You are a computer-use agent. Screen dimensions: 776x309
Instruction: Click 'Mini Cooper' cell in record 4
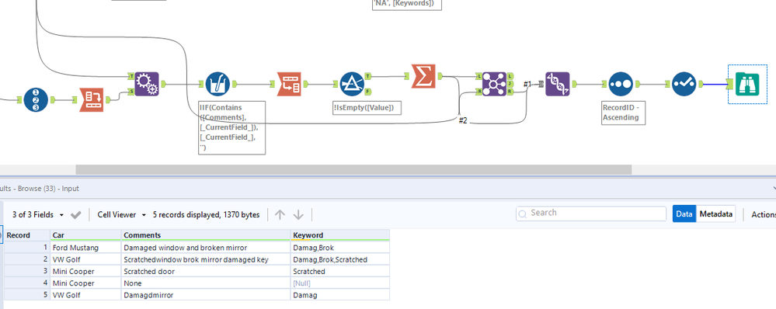click(x=85, y=283)
